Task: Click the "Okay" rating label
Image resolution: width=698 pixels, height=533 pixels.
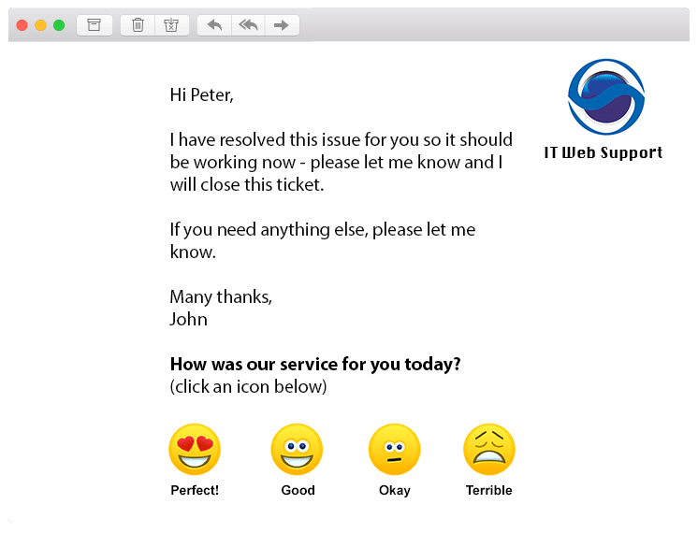Action: [395, 490]
